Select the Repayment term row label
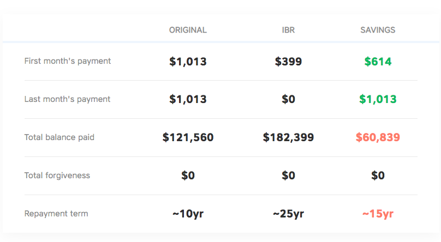The image size is (441, 242). point(56,214)
